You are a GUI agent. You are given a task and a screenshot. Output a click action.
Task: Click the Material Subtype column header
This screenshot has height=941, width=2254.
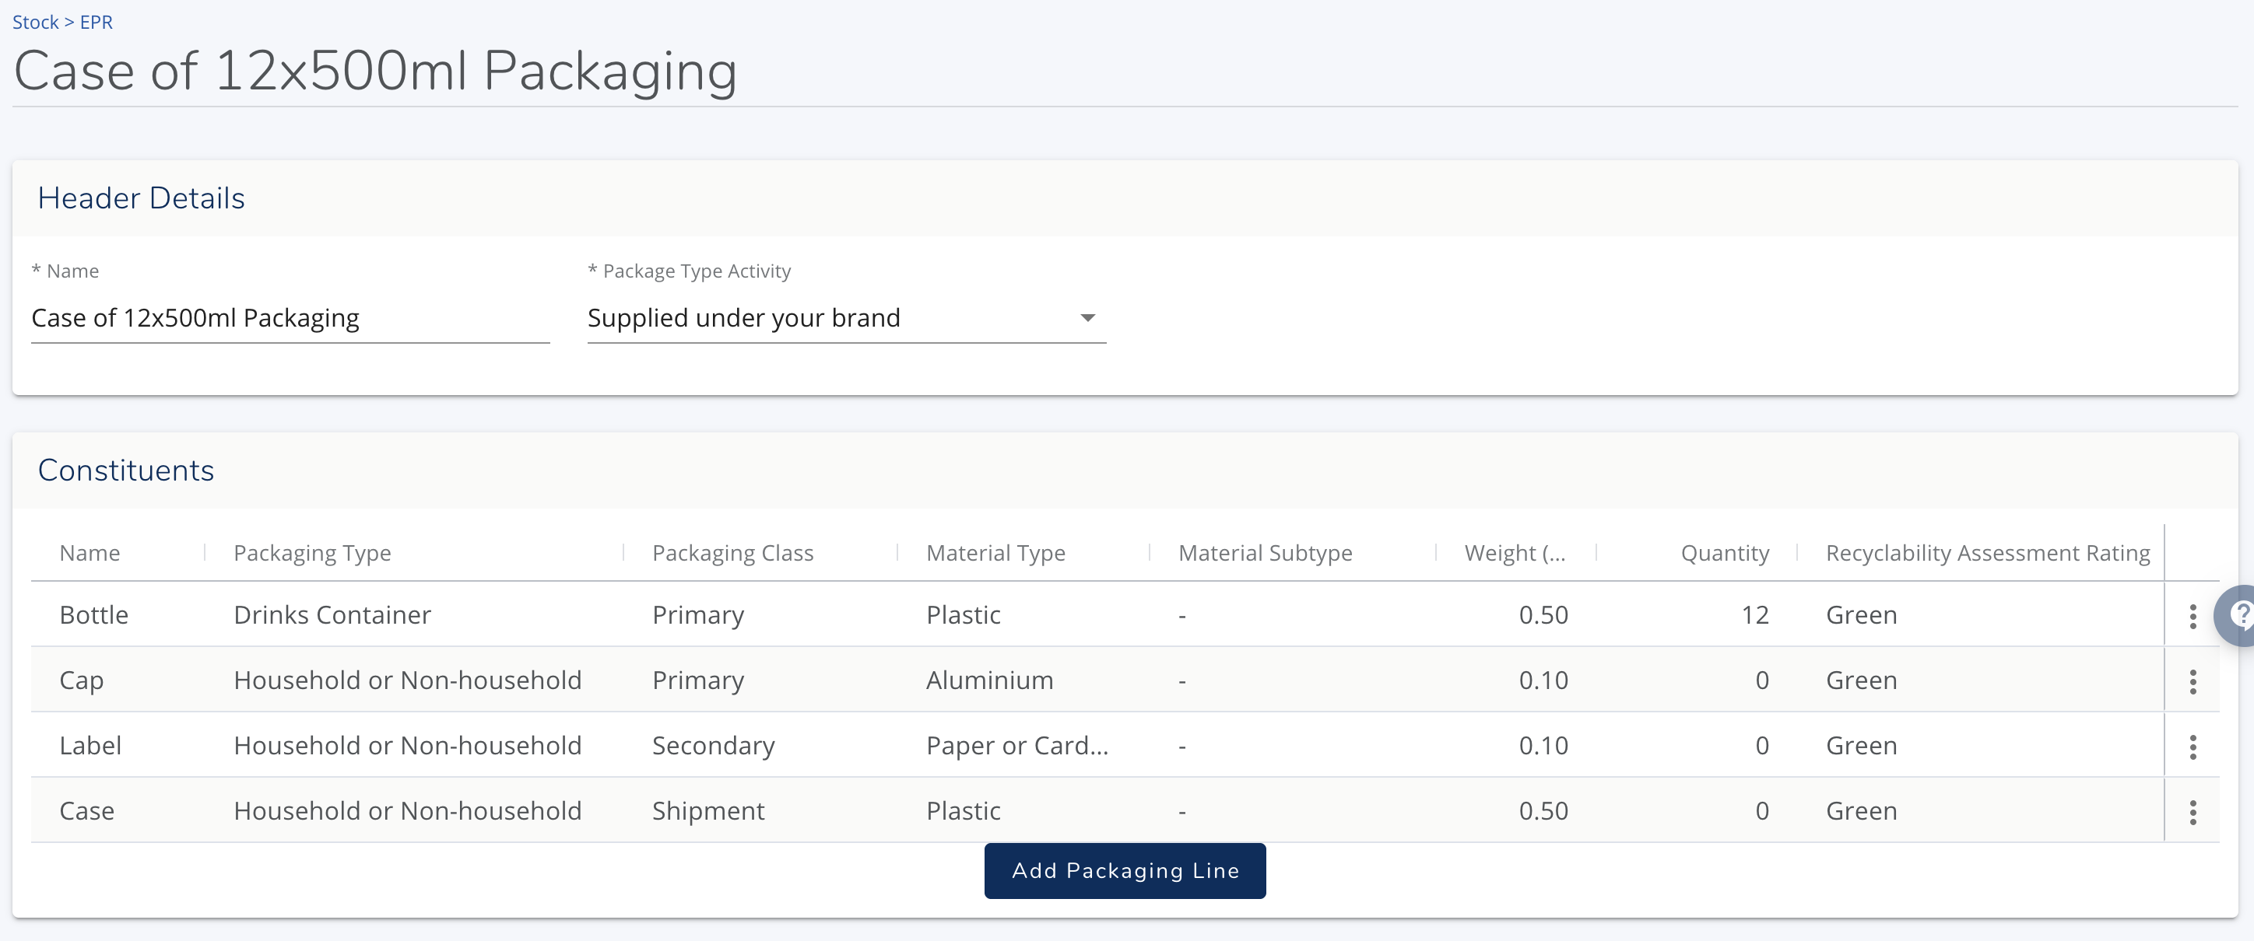[1265, 553]
